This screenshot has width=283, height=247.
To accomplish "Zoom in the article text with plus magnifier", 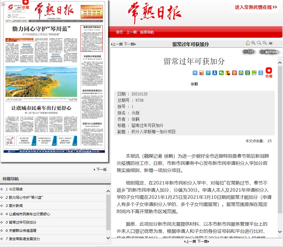I will click(x=253, y=43).
